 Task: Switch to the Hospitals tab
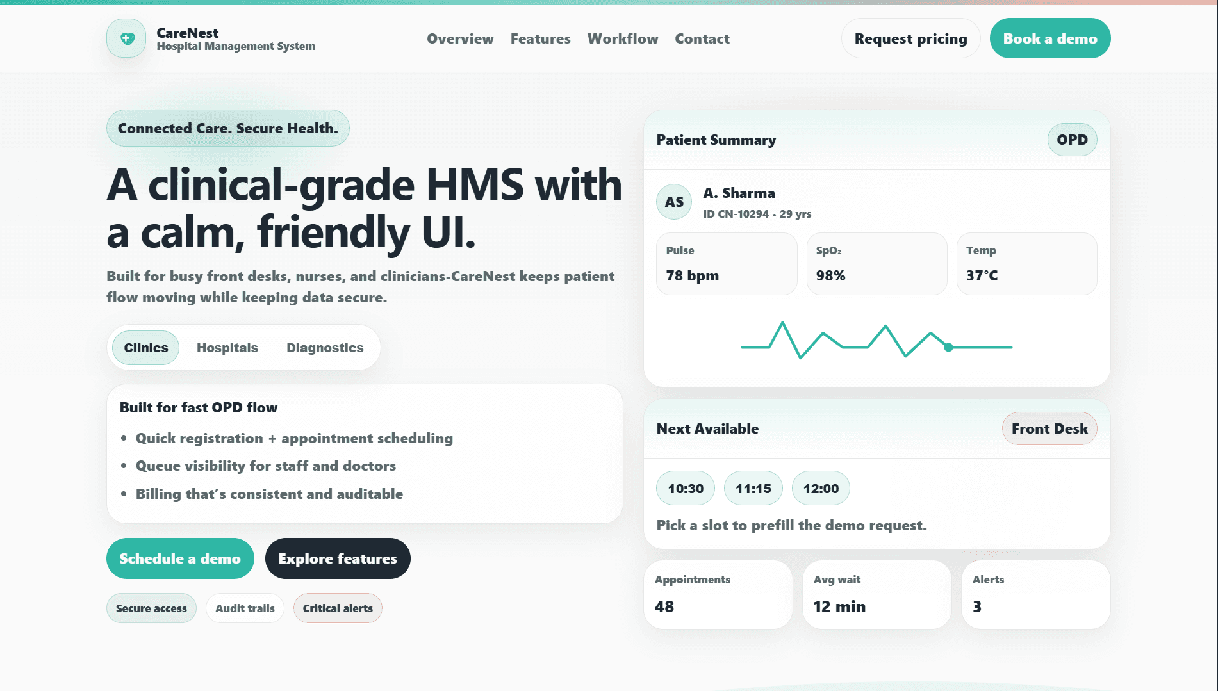point(227,348)
